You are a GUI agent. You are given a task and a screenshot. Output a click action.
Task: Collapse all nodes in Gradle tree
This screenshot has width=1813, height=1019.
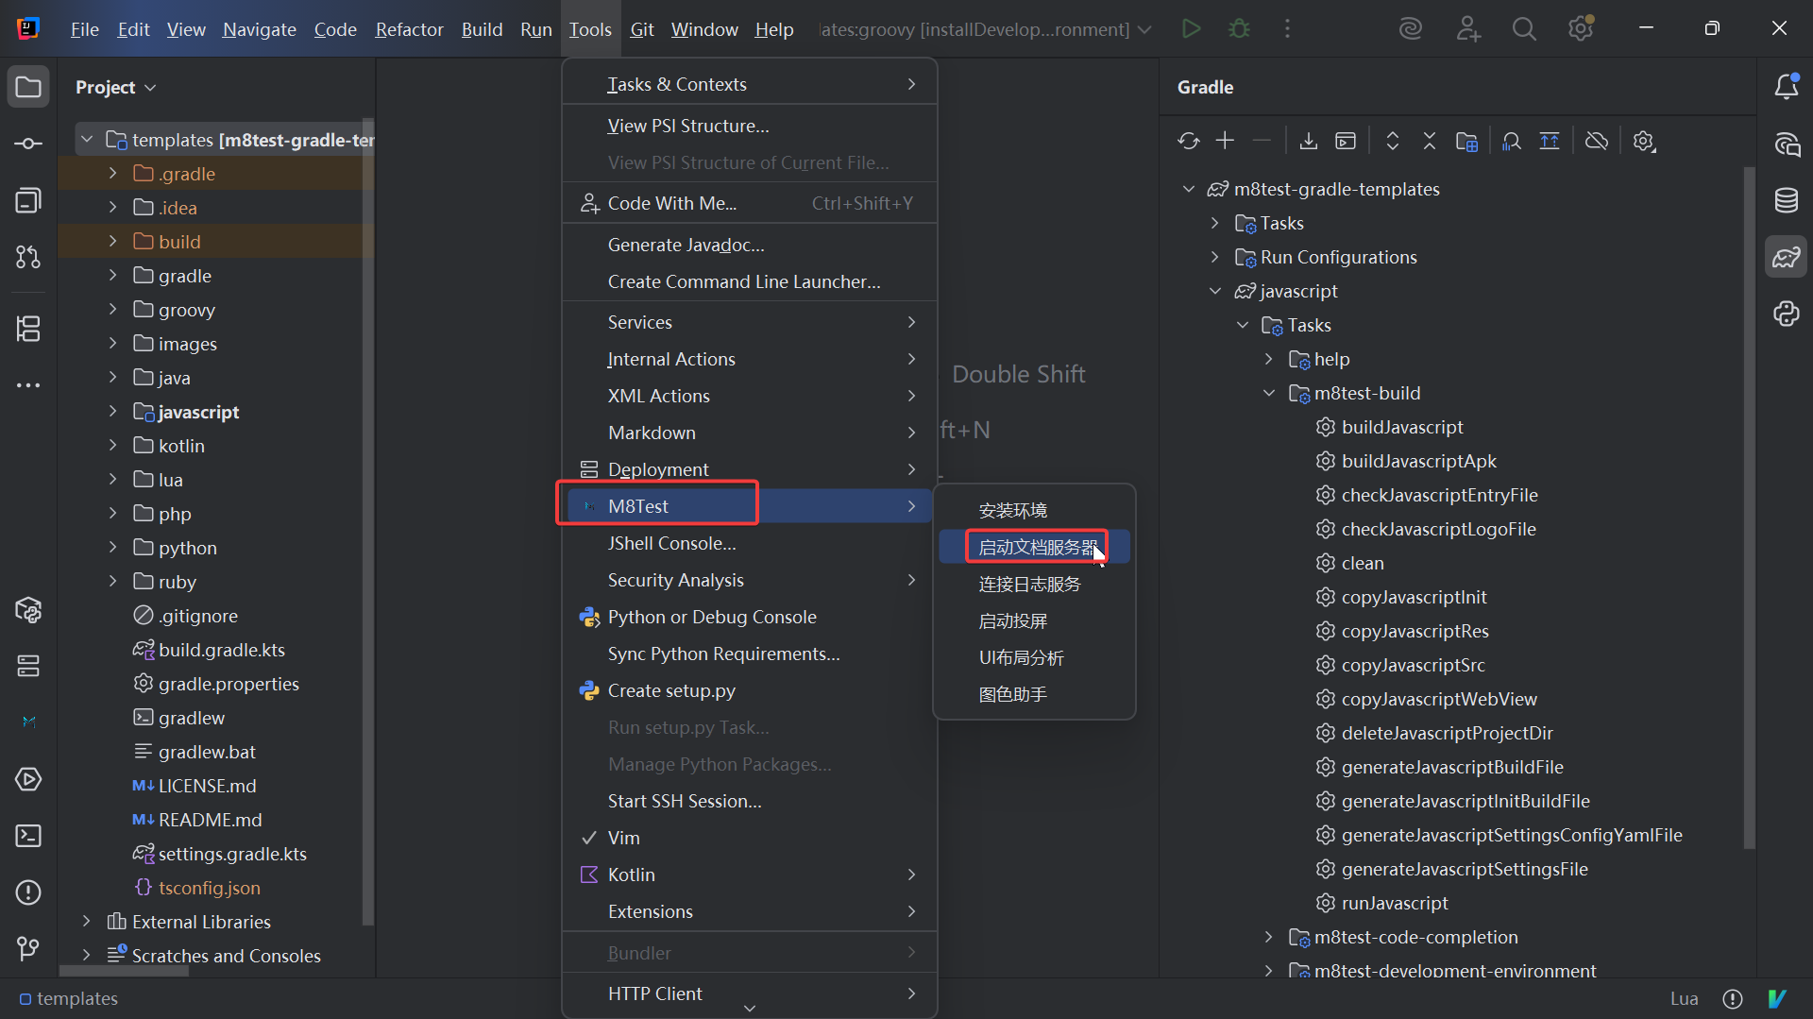pos(1429,142)
